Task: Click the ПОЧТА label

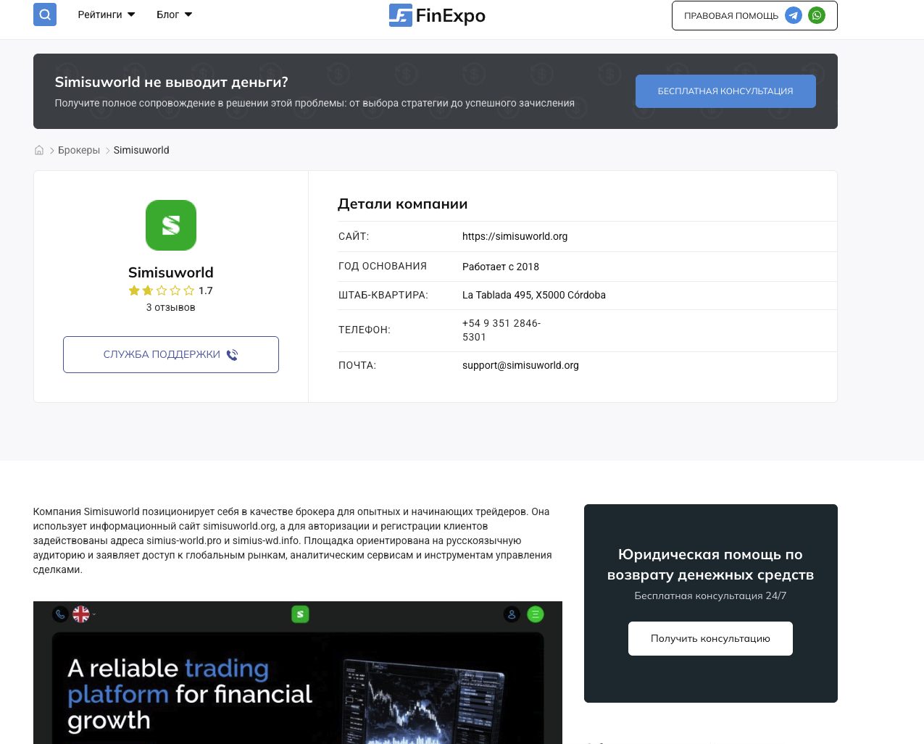Action: [x=357, y=365]
